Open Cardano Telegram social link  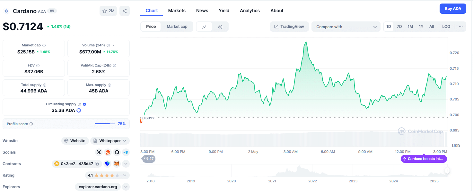126,152
